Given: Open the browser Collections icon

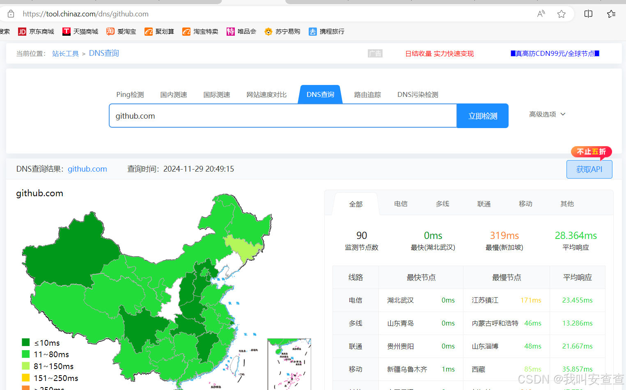Looking at the screenshot, I should (611, 14).
